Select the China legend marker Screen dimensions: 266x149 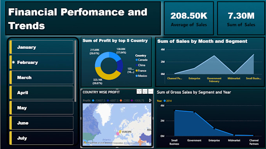tap(137, 65)
